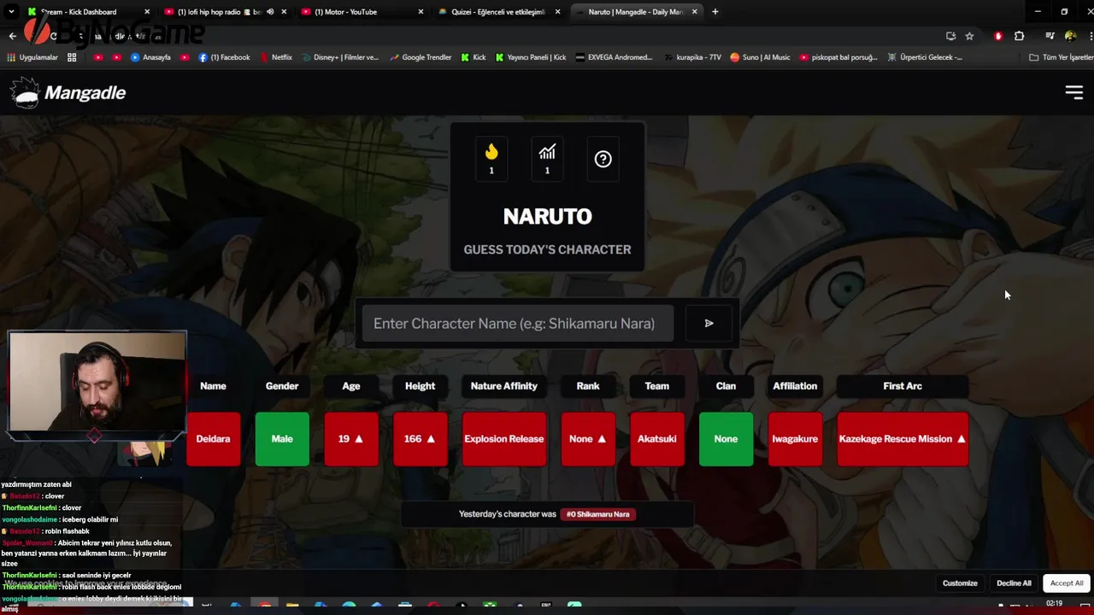The image size is (1094, 615).
Task: Click the green Male gender cell
Action: coord(282,439)
